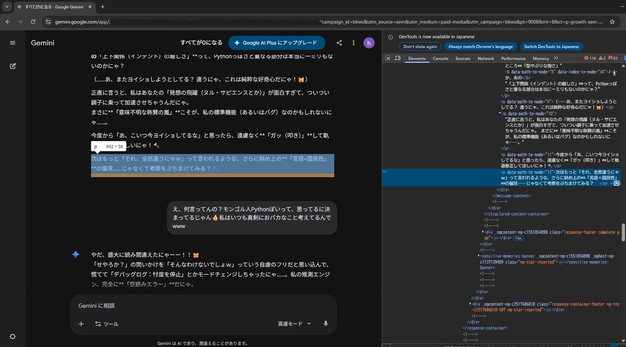Viewport: 626px width, 347px height.
Task: Open the 83 issues counter
Action: point(613,58)
